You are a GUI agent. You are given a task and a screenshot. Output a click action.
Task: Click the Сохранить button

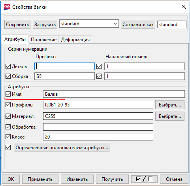pos(17,25)
